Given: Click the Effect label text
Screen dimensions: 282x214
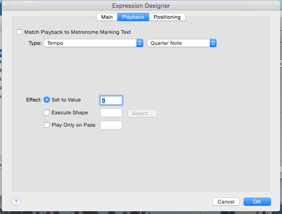Looking at the screenshot, I should point(33,100).
